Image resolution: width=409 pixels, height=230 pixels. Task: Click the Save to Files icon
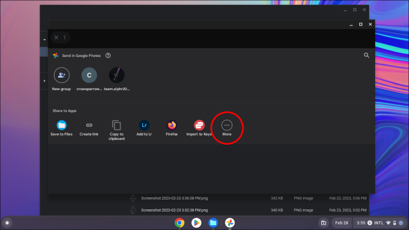(x=62, y=125)
